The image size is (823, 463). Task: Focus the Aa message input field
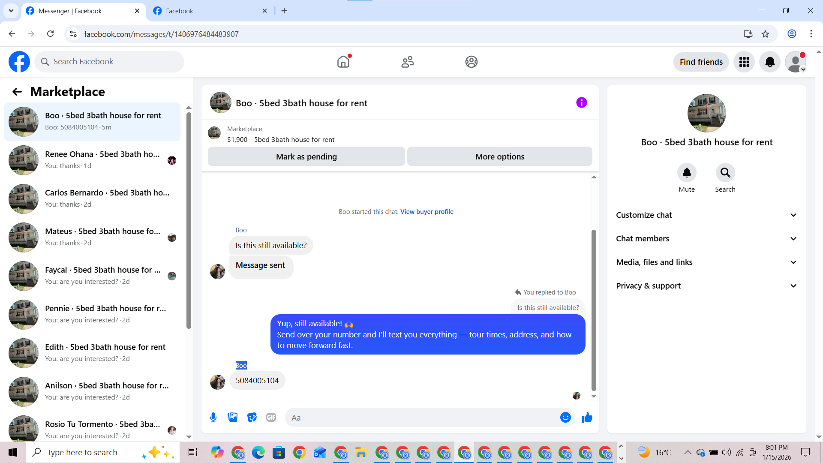point(422,418)
